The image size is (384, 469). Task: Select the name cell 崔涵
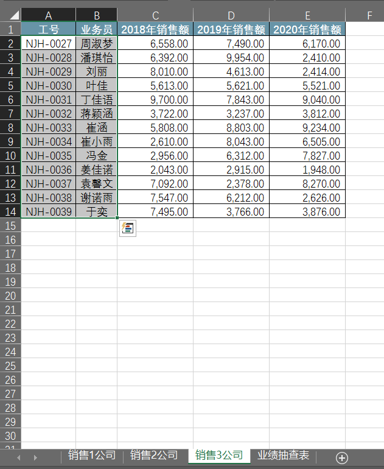pyautogui.click(x=97, y=128)
